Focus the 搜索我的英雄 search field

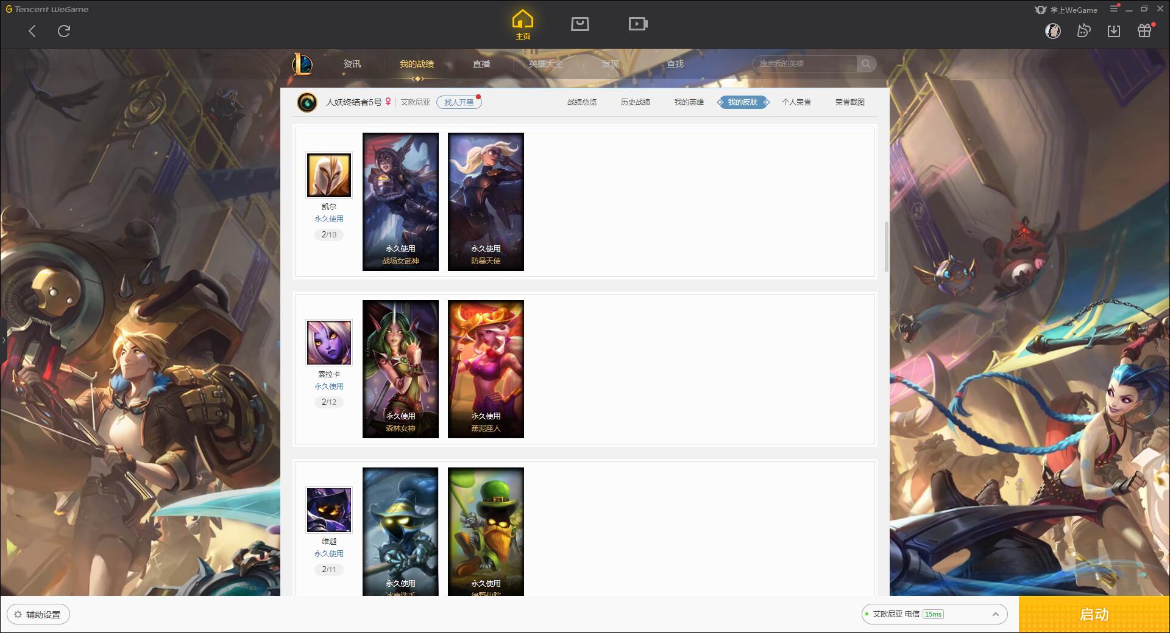tap(805, 64)
